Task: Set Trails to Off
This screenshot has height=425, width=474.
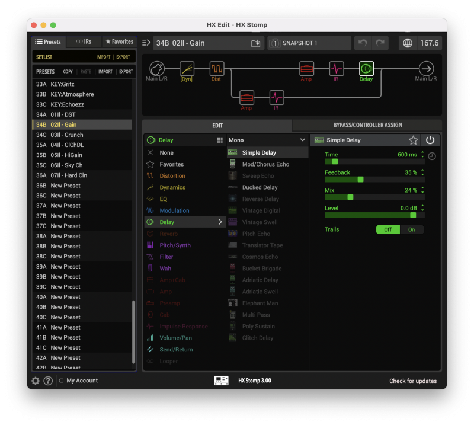Action: (x=388, y=229)
